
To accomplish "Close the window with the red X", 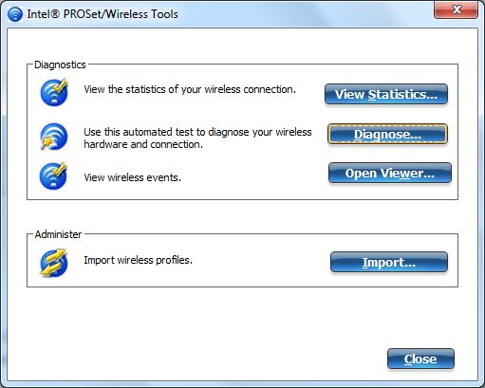I will [x=456, y=9].
